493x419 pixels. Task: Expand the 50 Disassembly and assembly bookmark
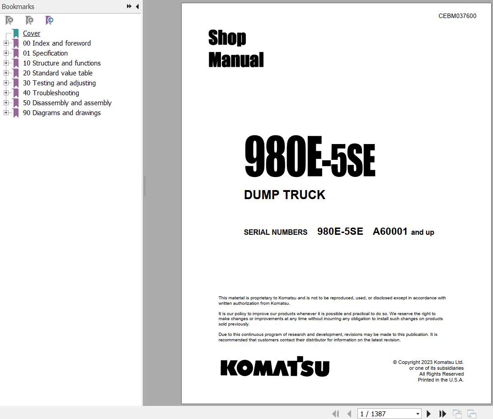pos(6,102)
